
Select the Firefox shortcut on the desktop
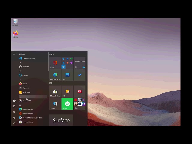(16, 34)
